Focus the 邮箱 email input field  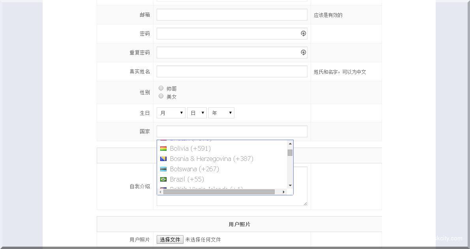[232, 15]
